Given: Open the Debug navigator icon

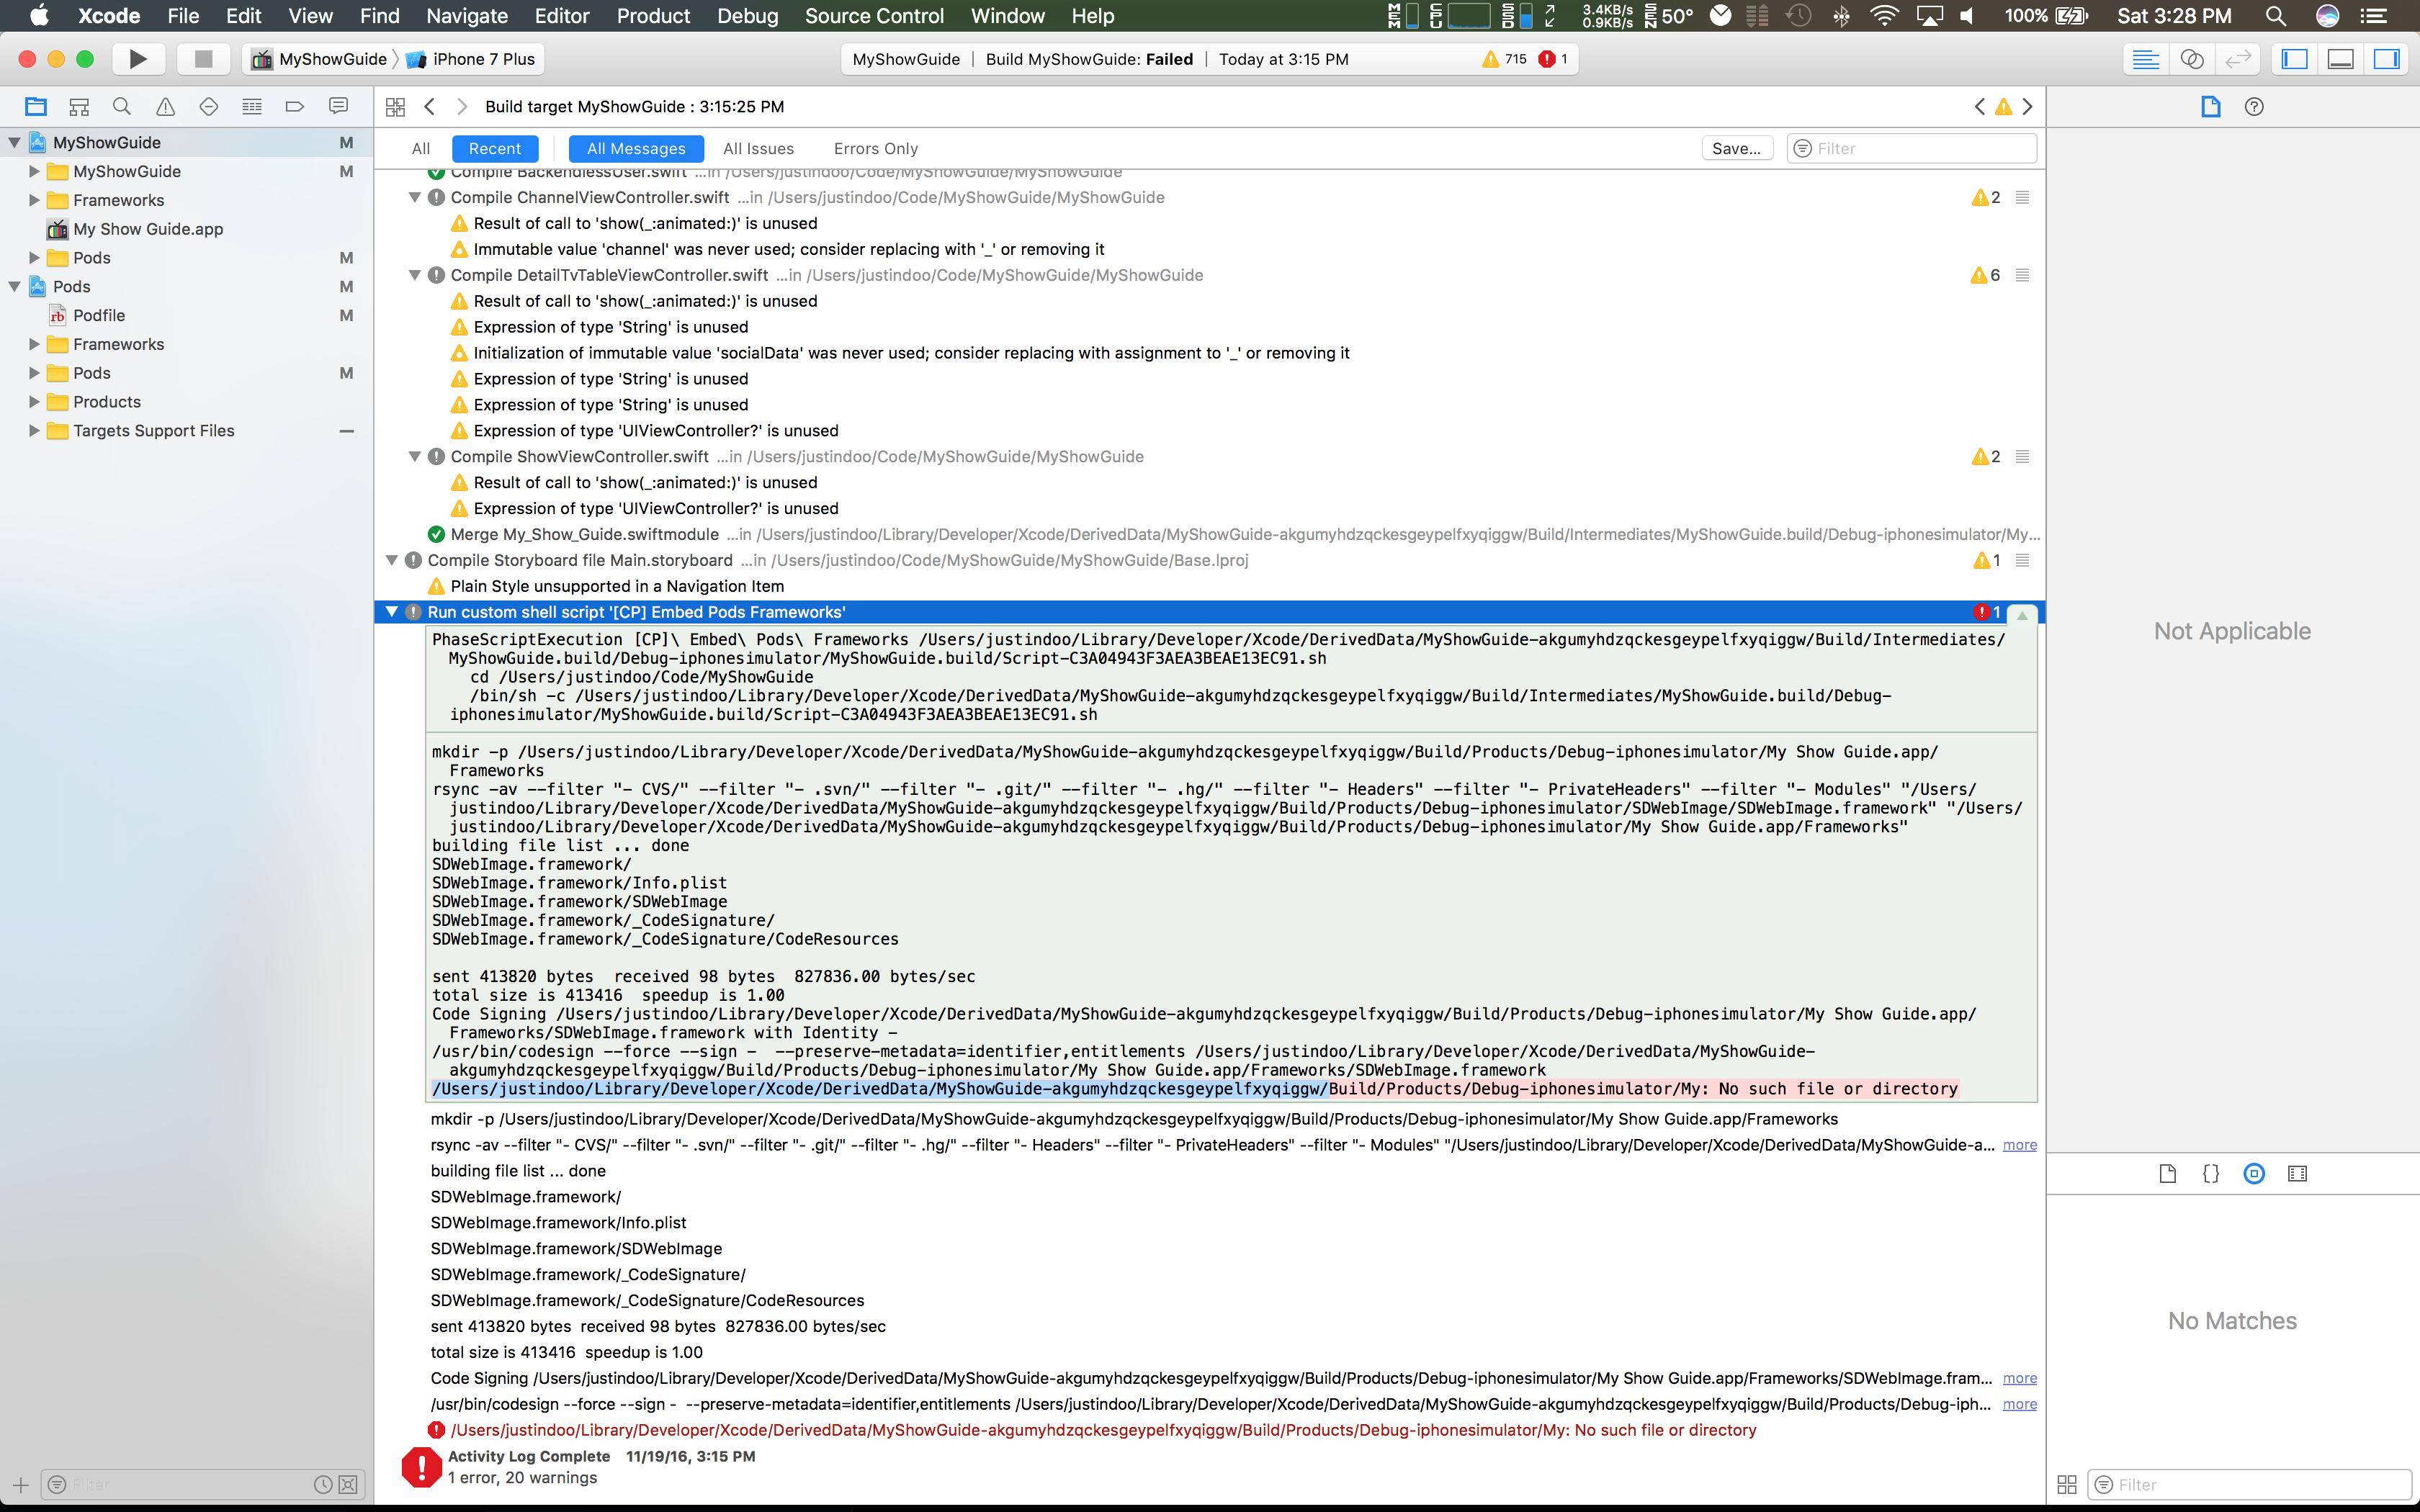Looking at the screenshot, I should tap(252, 106).
